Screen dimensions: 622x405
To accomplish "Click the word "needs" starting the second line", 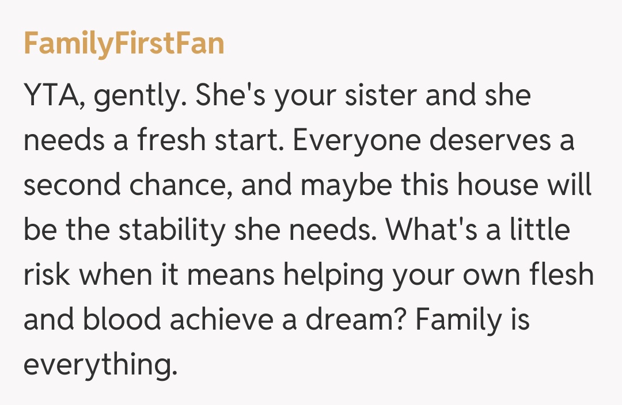I will (x=63, y=142).
